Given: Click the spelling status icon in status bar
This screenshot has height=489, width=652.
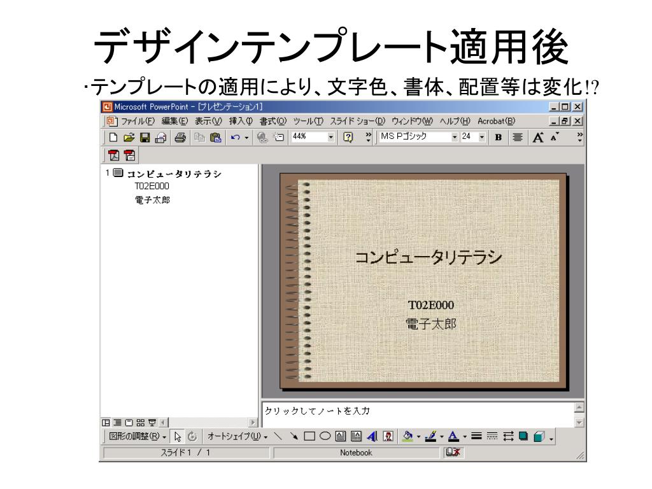Looking at the screenshot, I should (453, 452).
